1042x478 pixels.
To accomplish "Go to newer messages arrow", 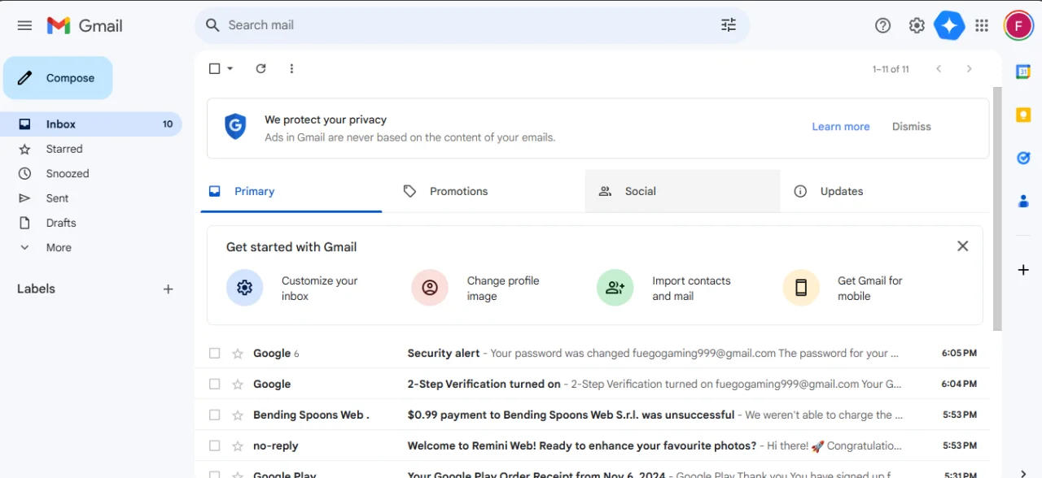I will pyautogui.click(x=939, y=69).
